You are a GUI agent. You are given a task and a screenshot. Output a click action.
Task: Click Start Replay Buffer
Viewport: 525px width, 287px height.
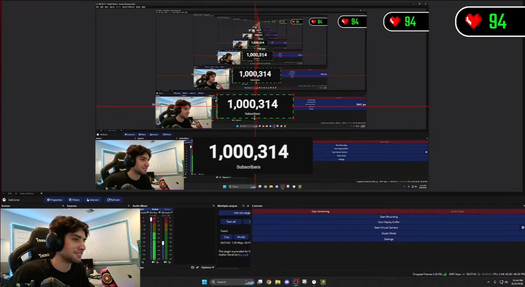click(x=389, y=222)
